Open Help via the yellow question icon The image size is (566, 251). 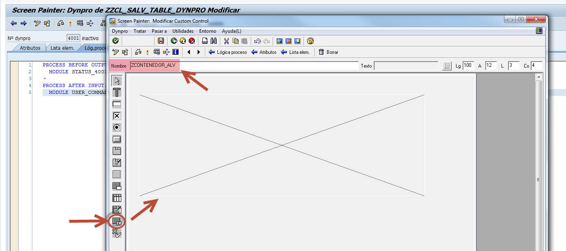(x=310, y=41)
